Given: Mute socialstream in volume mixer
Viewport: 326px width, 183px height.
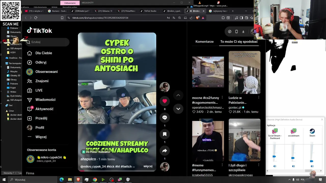Looking at the screenshot, I should tap(293, 166).
